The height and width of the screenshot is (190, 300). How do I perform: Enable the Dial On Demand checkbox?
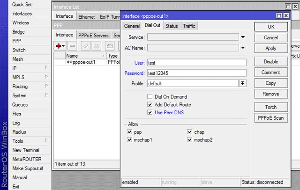(x=150, y=97)
